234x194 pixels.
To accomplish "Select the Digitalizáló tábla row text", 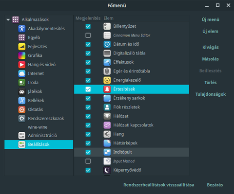I will click(129, 53).
